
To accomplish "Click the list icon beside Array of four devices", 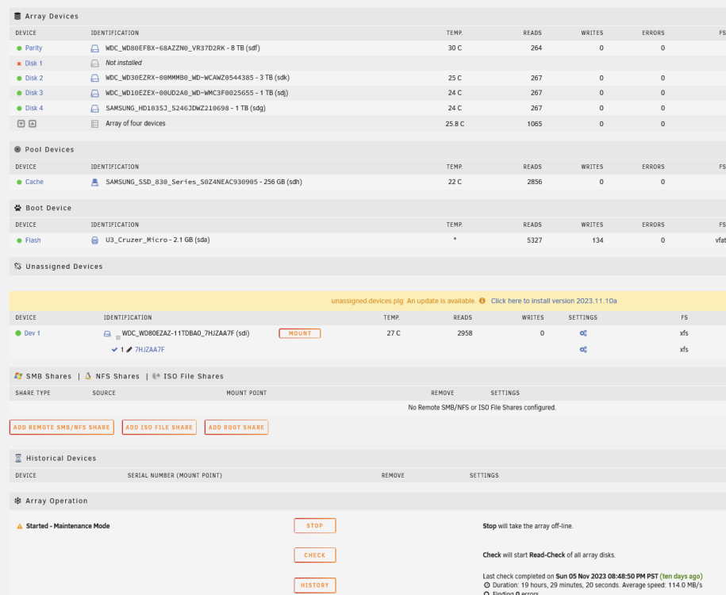I will click(95, 124).
